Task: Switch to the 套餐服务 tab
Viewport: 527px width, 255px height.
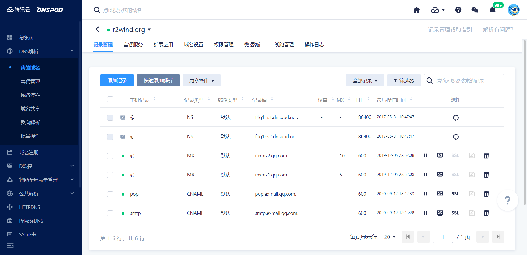Action: (x=133, y=44)
